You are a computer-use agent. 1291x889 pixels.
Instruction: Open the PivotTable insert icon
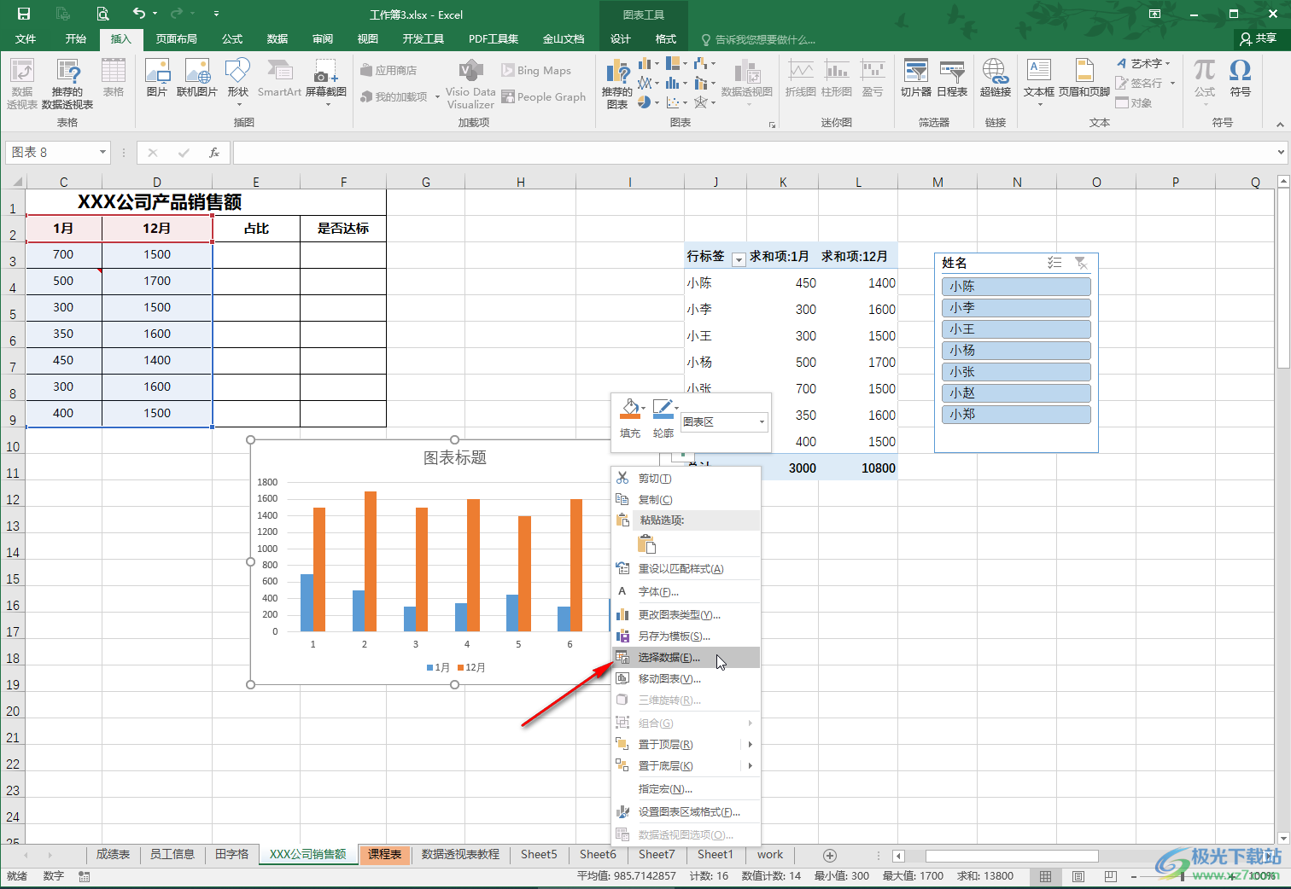(x=22, y=84)
